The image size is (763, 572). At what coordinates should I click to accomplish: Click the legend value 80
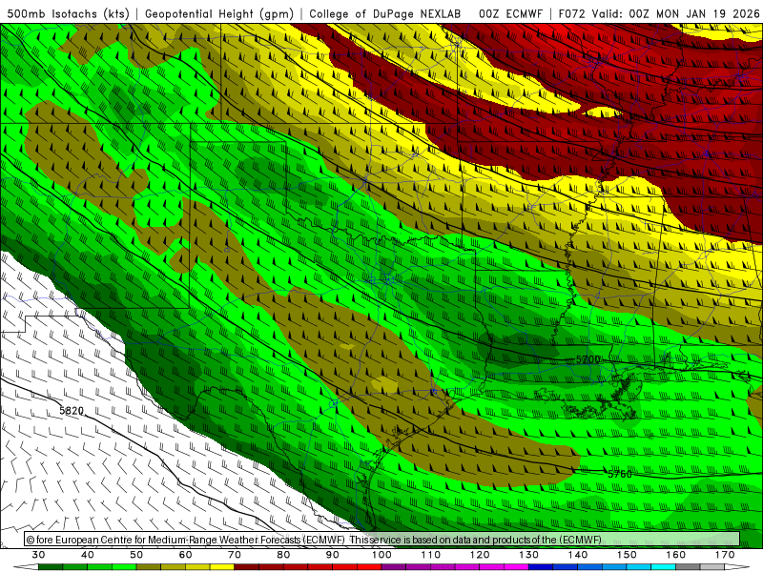point(283,555)
